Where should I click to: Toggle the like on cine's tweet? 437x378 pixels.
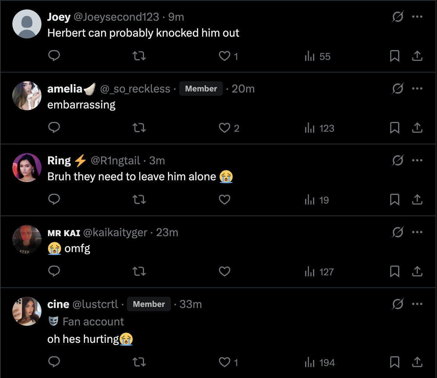pyautogui.click(x=224, y=362)
